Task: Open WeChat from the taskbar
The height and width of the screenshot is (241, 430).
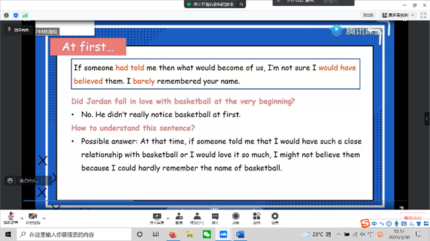Action: (207, 234)
